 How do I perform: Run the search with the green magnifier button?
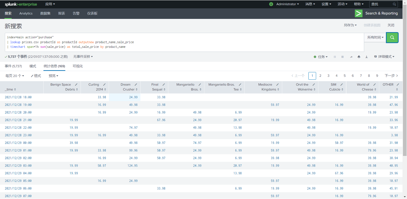(392, 37)
